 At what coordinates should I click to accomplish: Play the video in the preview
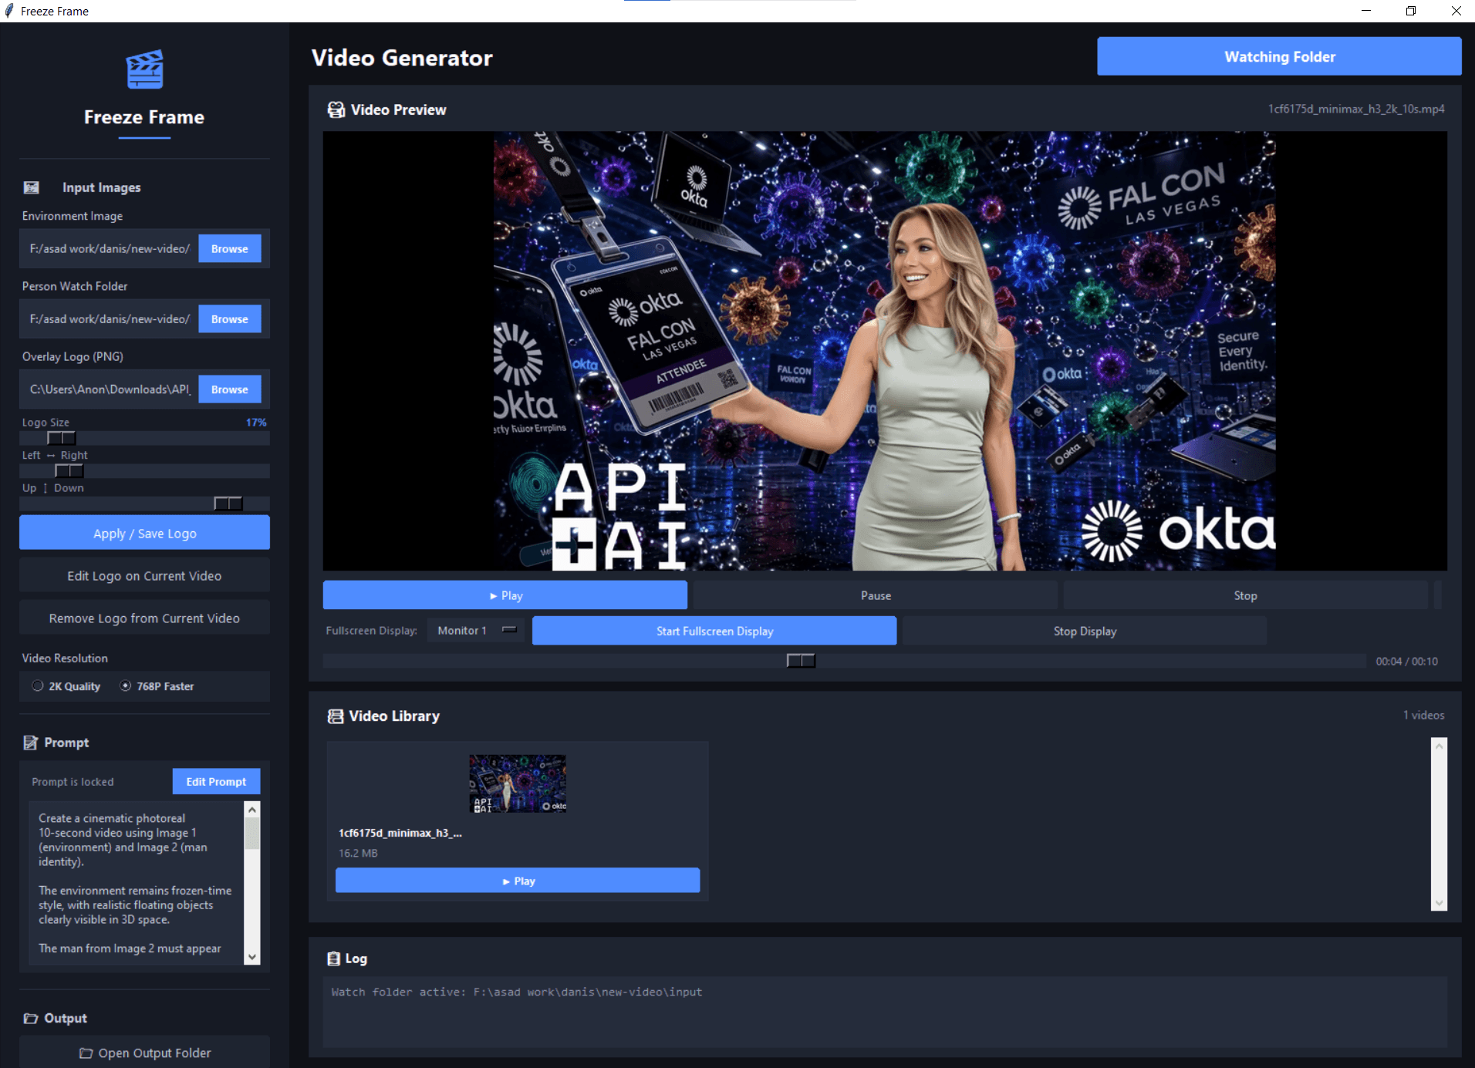[x=505, y=595]
